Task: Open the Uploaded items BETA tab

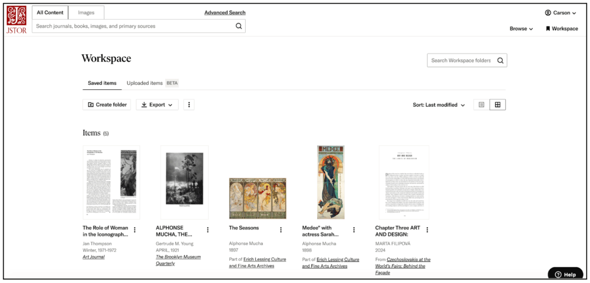Action: coord(145,83)
